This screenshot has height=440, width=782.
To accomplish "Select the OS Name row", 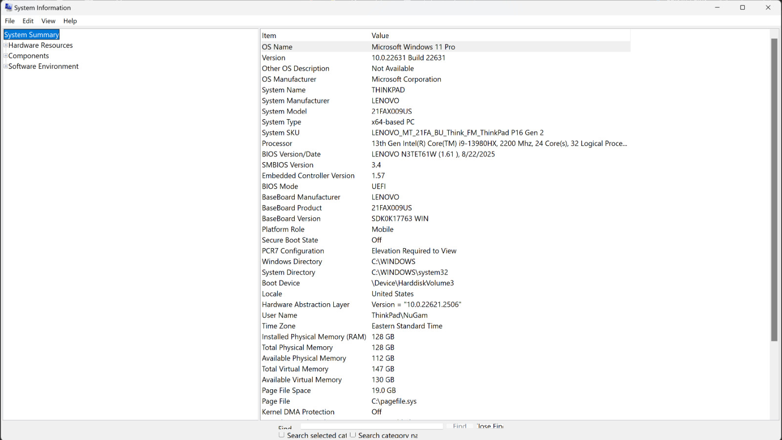I will (445, 47).
